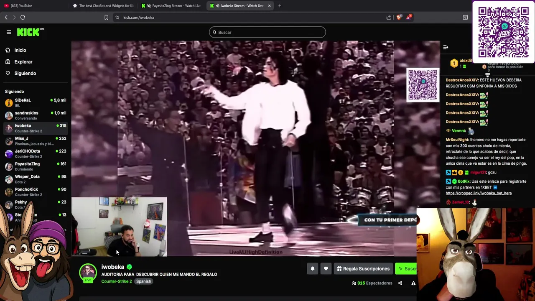Toggle the follow heart button

326,269
